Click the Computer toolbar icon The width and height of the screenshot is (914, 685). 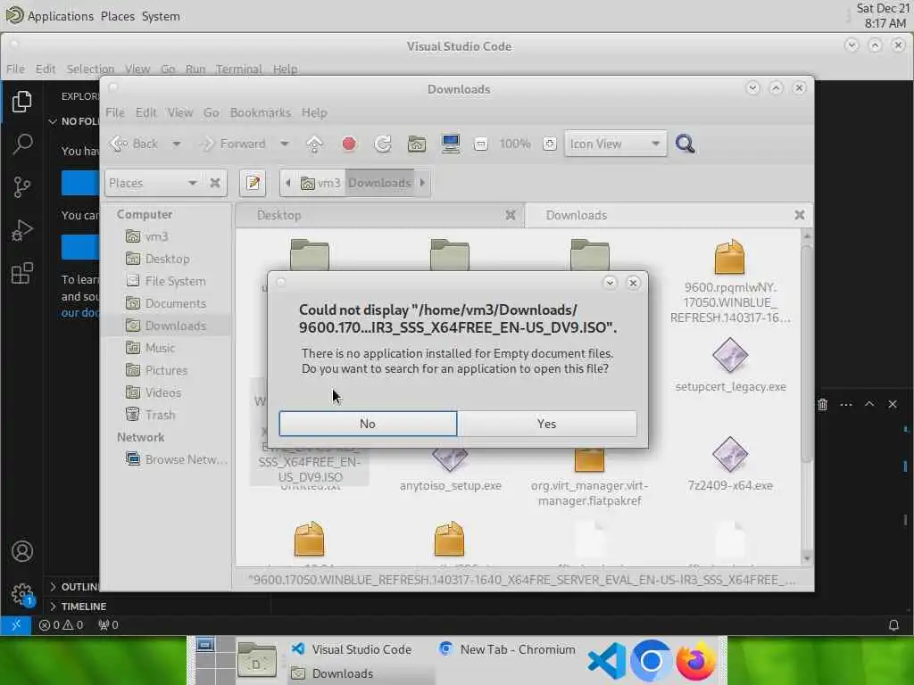click(x=450, y=144)
